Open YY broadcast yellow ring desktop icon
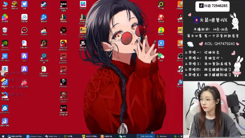 [161, 5]
